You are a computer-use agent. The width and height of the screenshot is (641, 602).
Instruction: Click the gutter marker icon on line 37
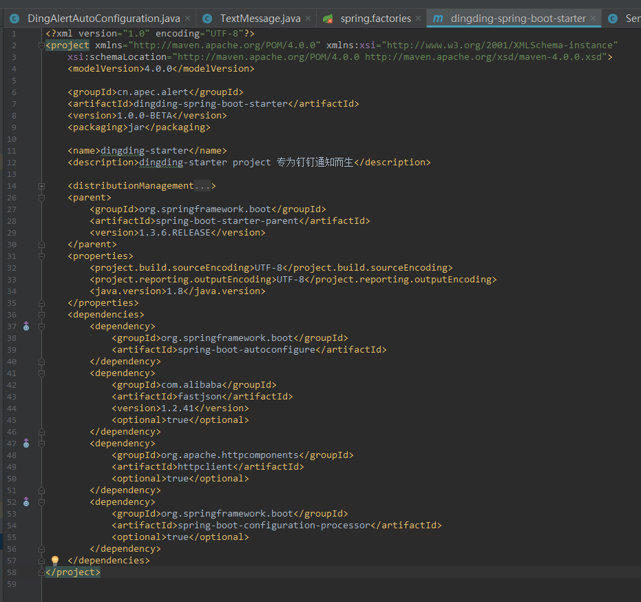point(26,326)
